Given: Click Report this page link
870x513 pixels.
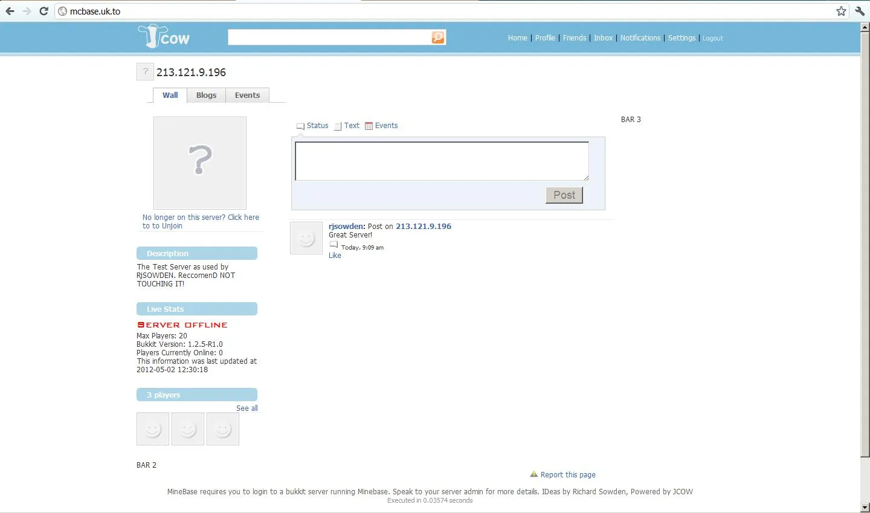Looking at the screenshot, I should pos(568,474).
